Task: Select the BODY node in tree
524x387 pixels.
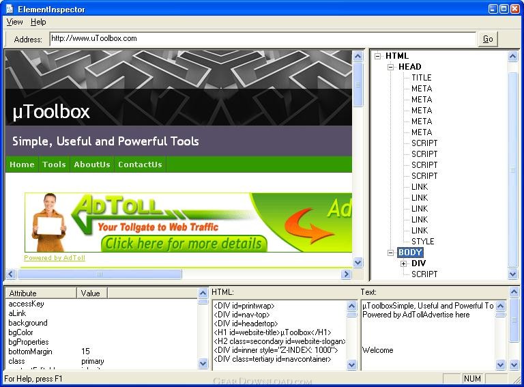Action: point(410,253)
